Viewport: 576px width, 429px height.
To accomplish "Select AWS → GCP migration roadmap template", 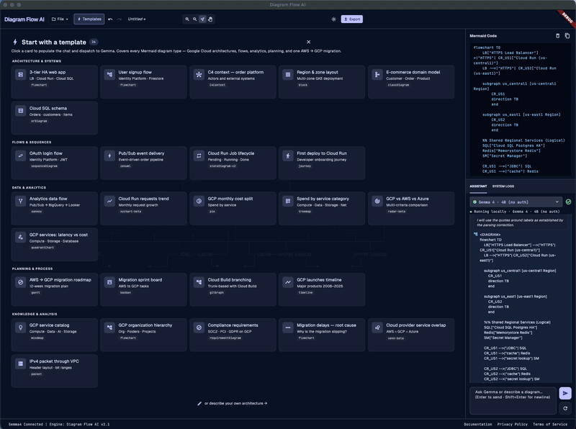I will tap(55, 289).
